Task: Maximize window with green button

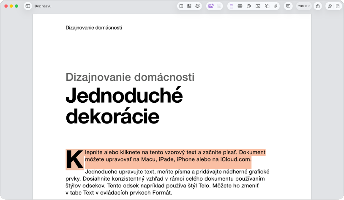Action: pos(16,6)
